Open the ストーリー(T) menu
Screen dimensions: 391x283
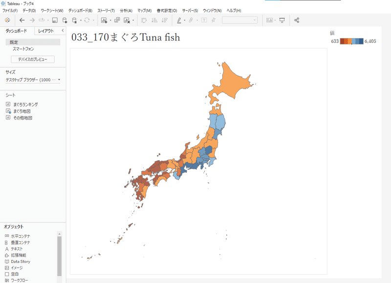coord(106,10)
